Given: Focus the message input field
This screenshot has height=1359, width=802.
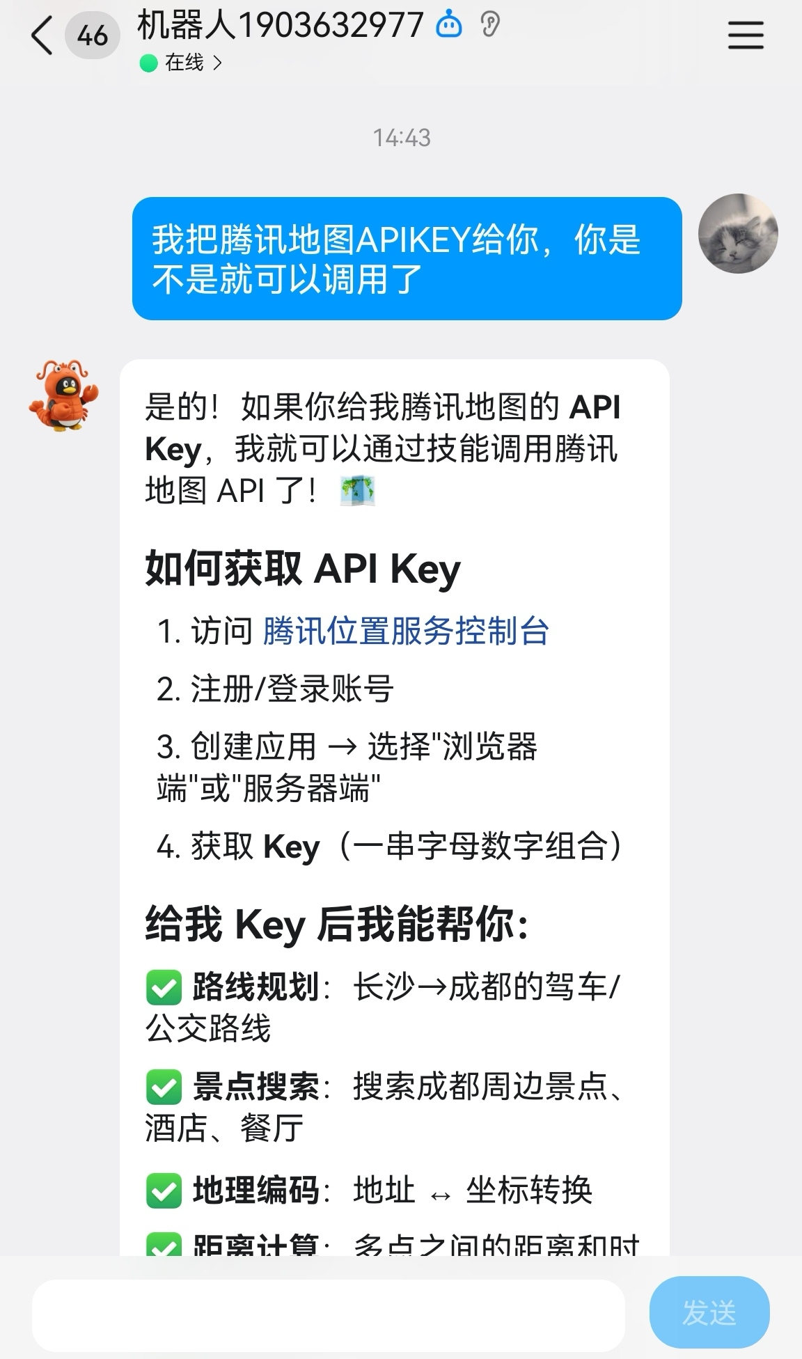Looking at the screenshot, I should (329, 1314).
